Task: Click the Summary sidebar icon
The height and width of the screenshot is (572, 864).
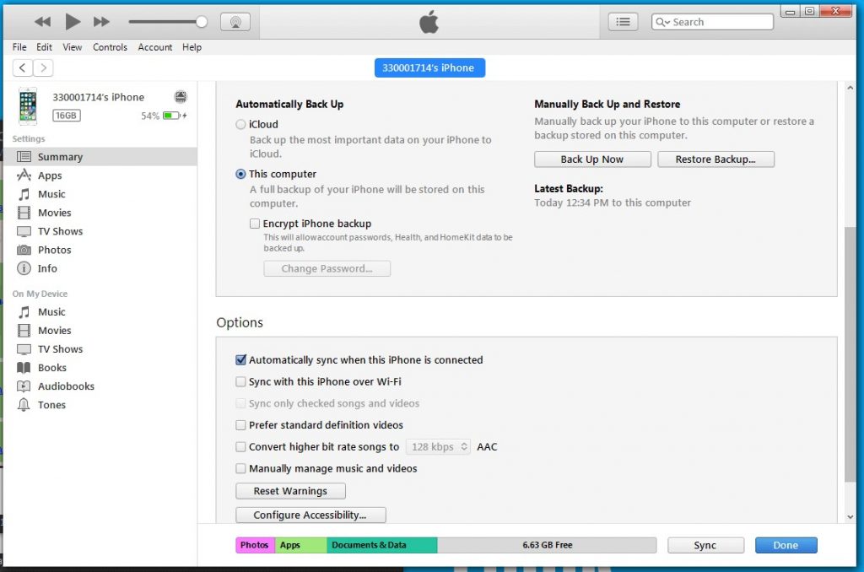Action: pos(24,157)
